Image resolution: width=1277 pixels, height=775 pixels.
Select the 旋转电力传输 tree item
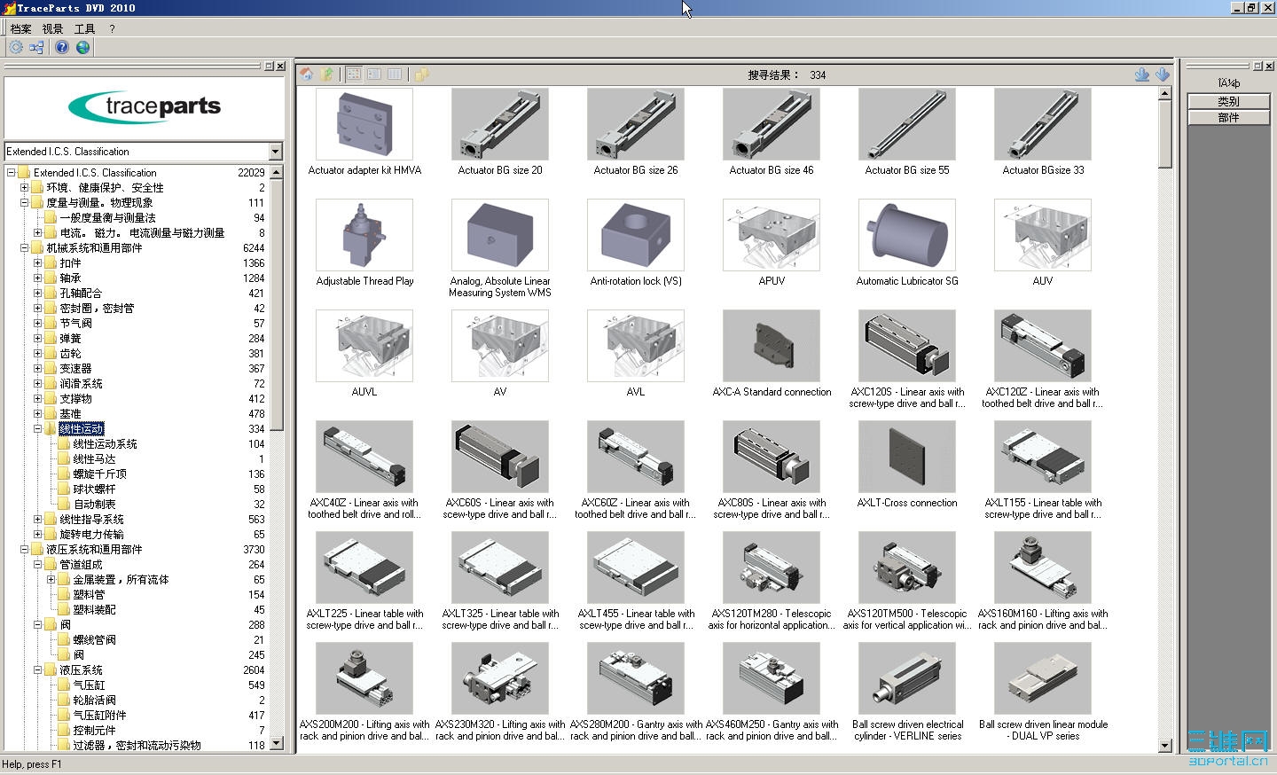(91, 535)
